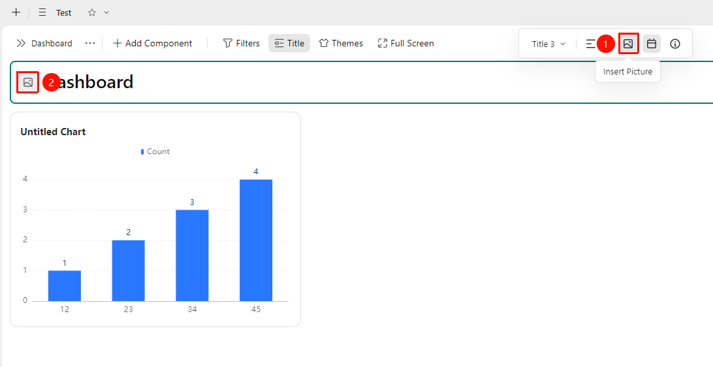Click the Insert Picture icon in toolbar
713x367 pixels.
(628, 44)
